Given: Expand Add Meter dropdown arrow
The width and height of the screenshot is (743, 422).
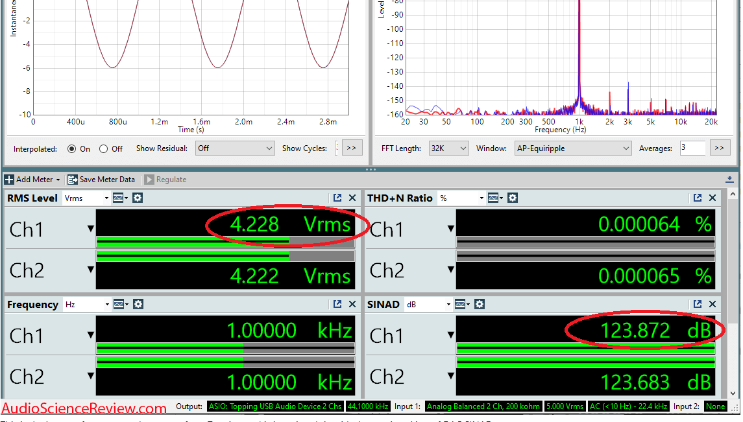Looking at the screenshot, I should pos(58,180).
